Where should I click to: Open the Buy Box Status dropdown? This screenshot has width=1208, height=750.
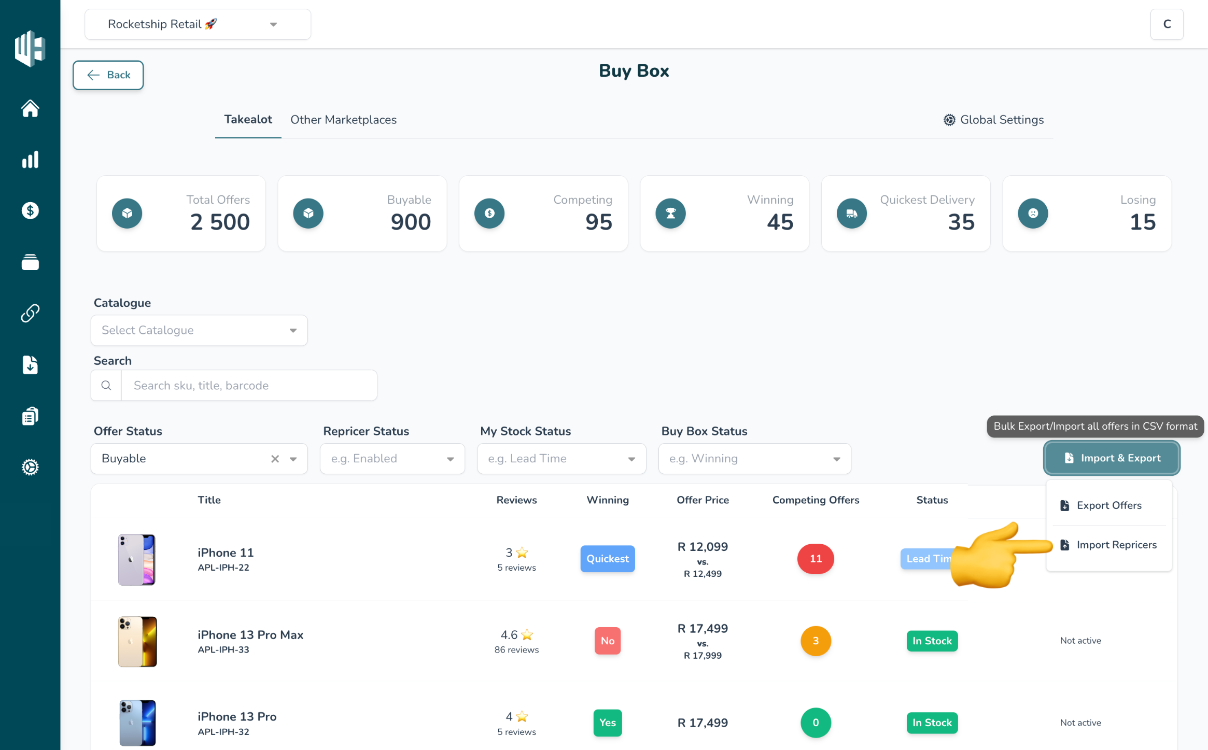[755, 459]
